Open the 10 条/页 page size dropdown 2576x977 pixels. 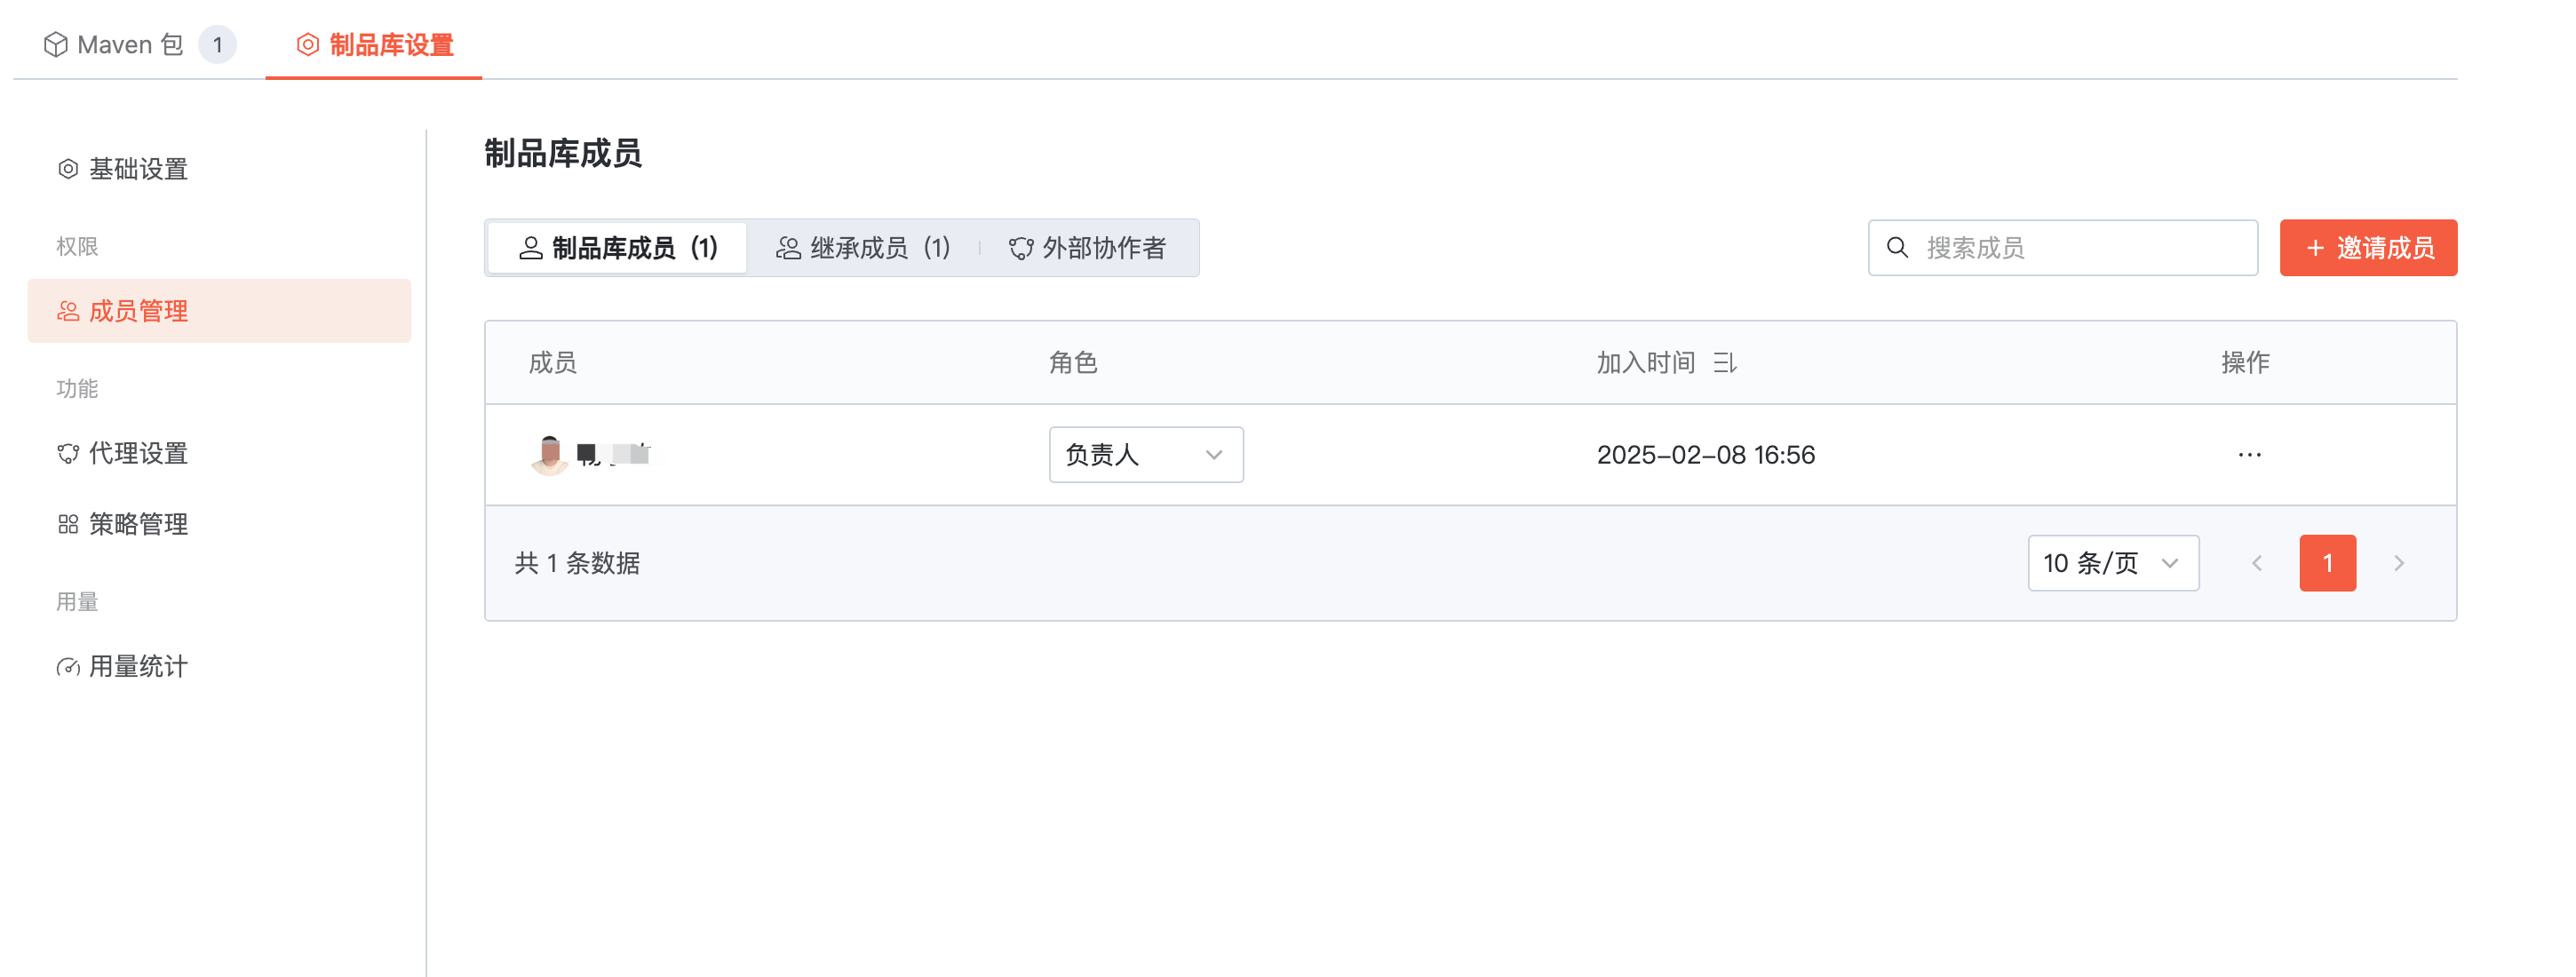click(x=2112, y=563)
